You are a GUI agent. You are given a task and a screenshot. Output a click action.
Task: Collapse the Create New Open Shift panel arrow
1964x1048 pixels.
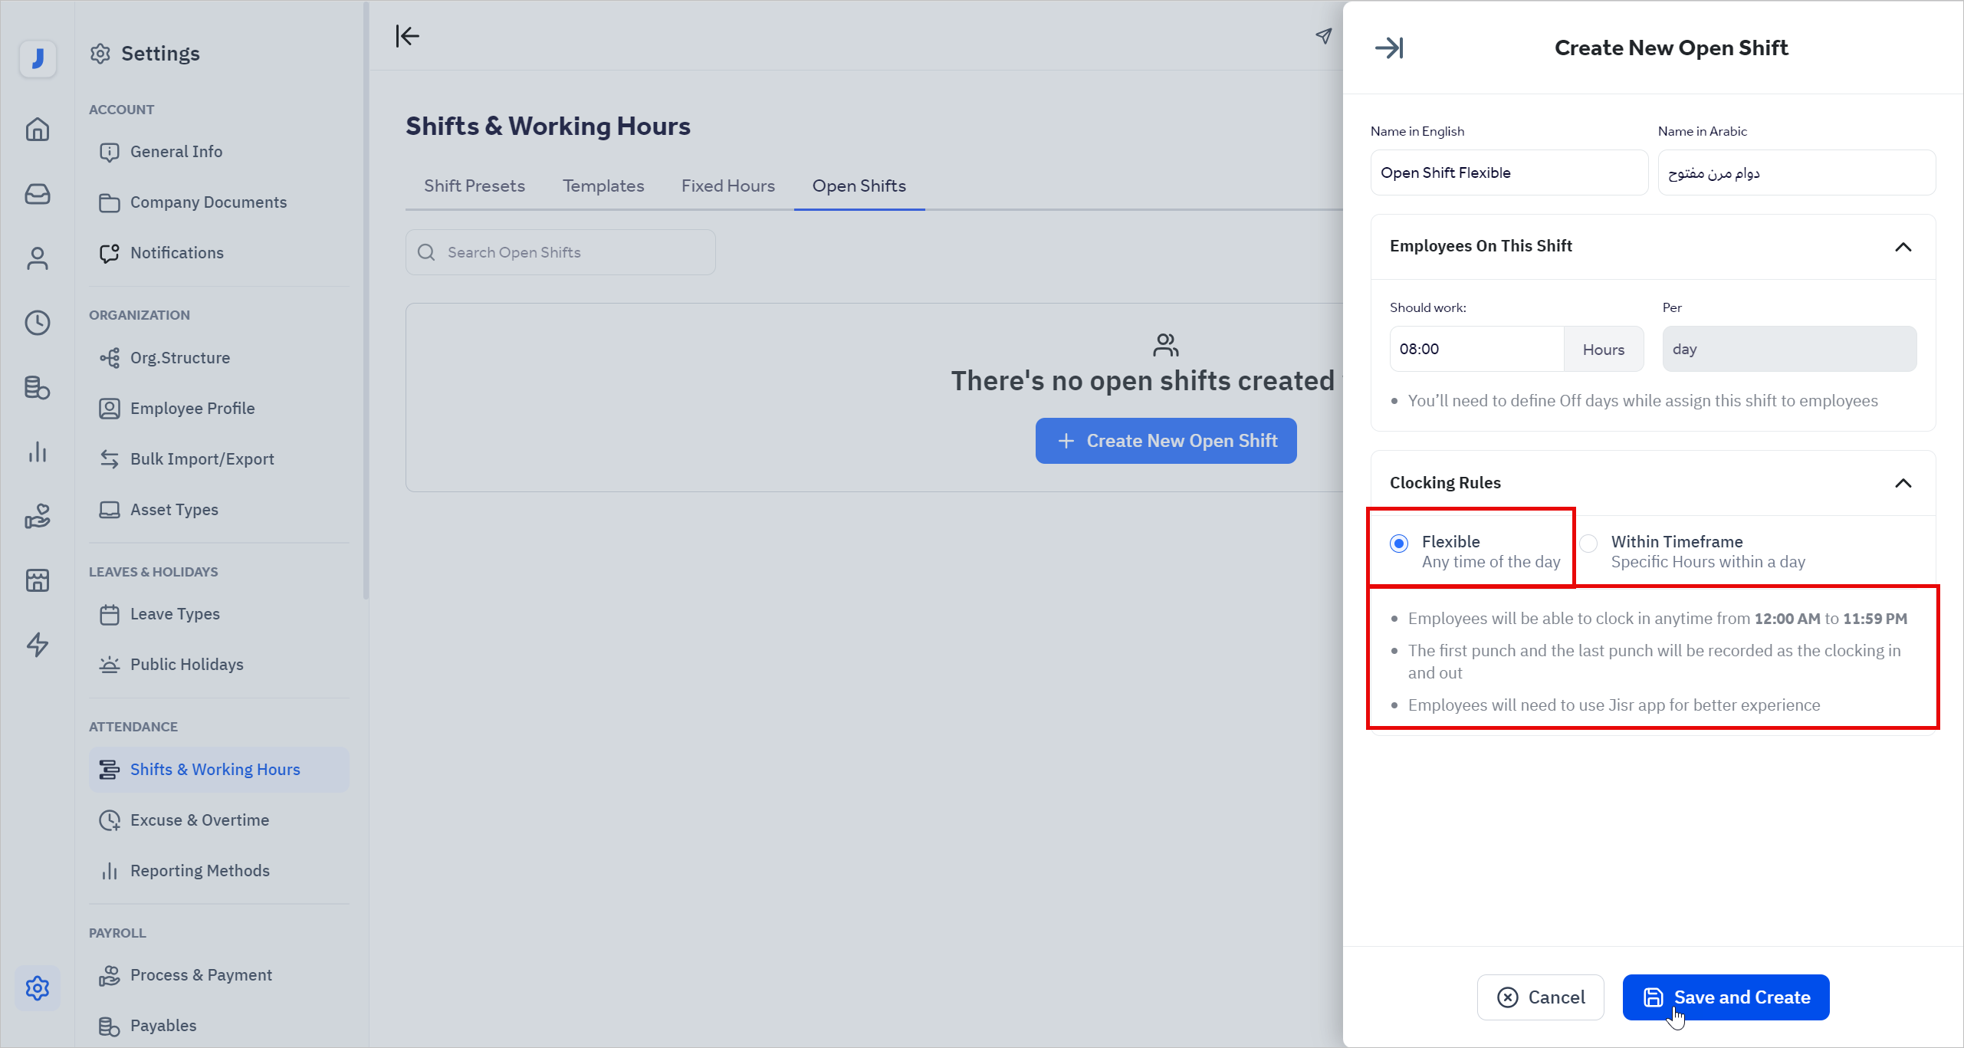pyautogui.click(x=1390, y=48)
